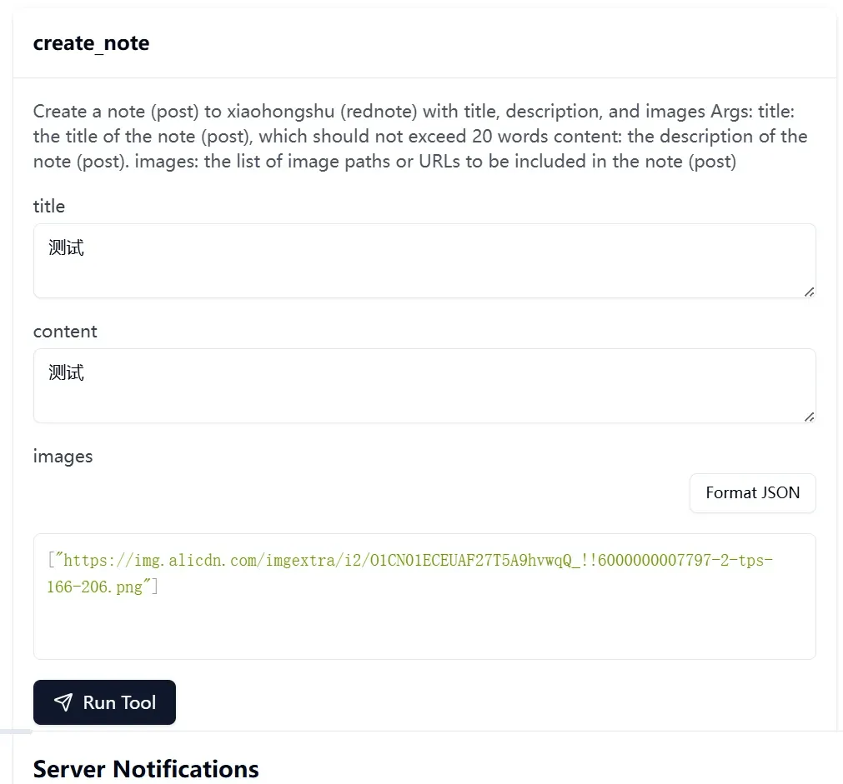Screen dimensions: 843x784
Task: Click the create_note description paragraph
Action: click(420, 136)
